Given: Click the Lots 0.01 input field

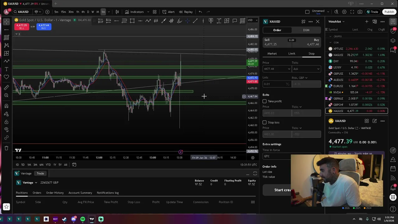Looking at the screenshot, I should tap(276, 84).
